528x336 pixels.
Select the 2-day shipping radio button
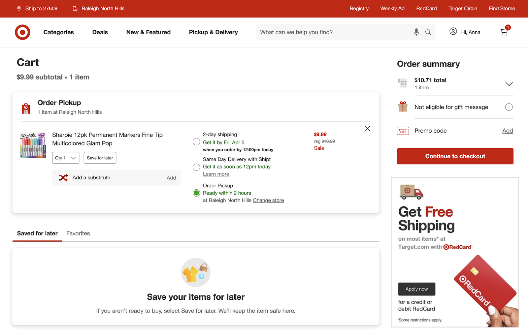[196, 141]
